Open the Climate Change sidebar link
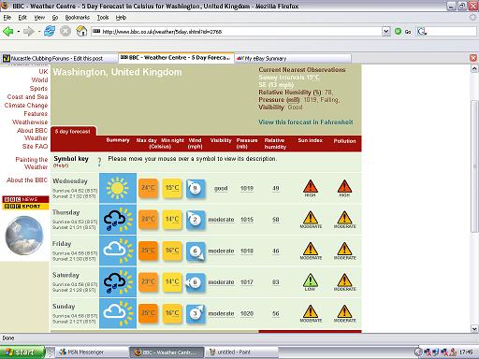The image size is (479, 359). coord(26,106)
